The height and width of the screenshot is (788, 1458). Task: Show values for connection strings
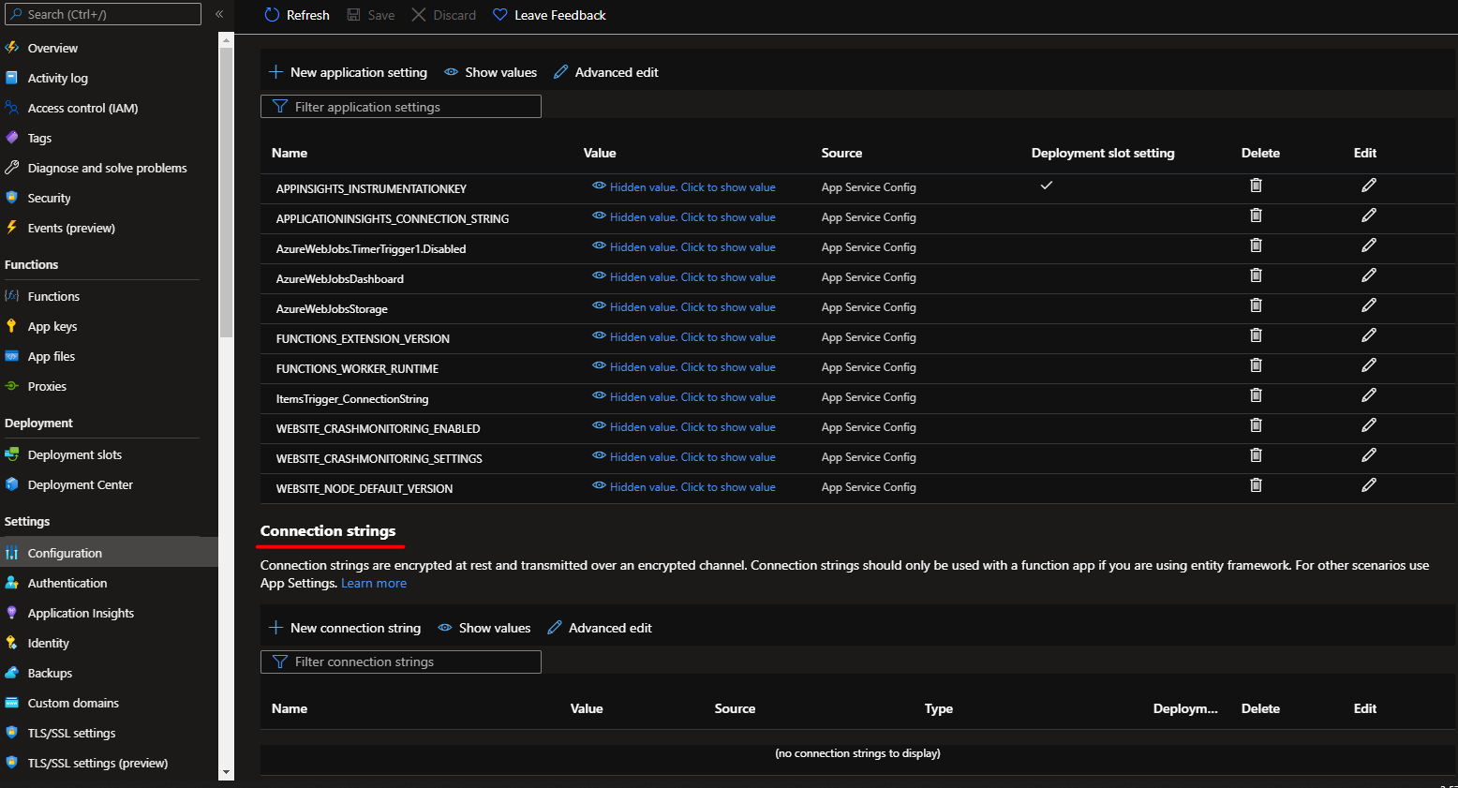[484, 628]
